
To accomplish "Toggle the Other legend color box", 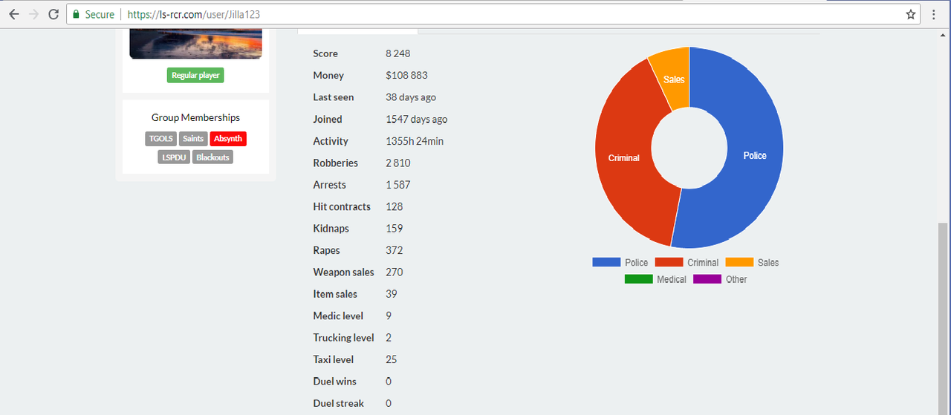I will click(x=707, y=279).
